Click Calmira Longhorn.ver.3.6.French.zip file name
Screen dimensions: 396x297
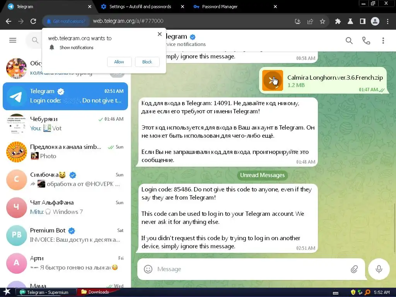335,77
